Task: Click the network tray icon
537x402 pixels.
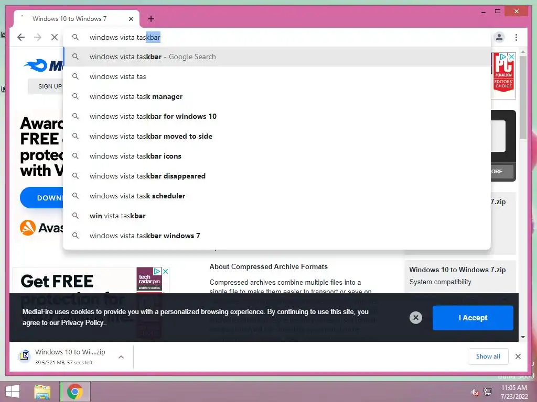Action: (x=488, y=392)
